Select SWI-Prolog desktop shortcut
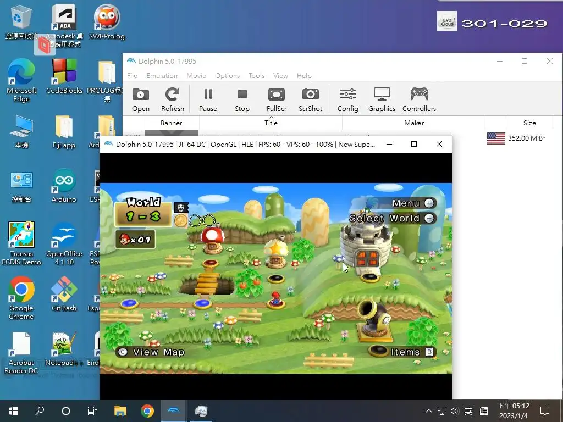The height and width of the screenshot is (422, 563). [107, 22]
